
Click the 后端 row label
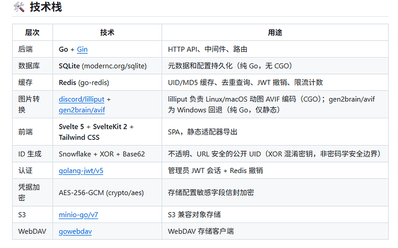[x=25, y=49]
